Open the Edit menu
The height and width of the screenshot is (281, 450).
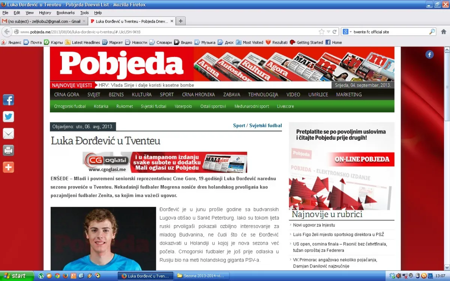(17, 13)
